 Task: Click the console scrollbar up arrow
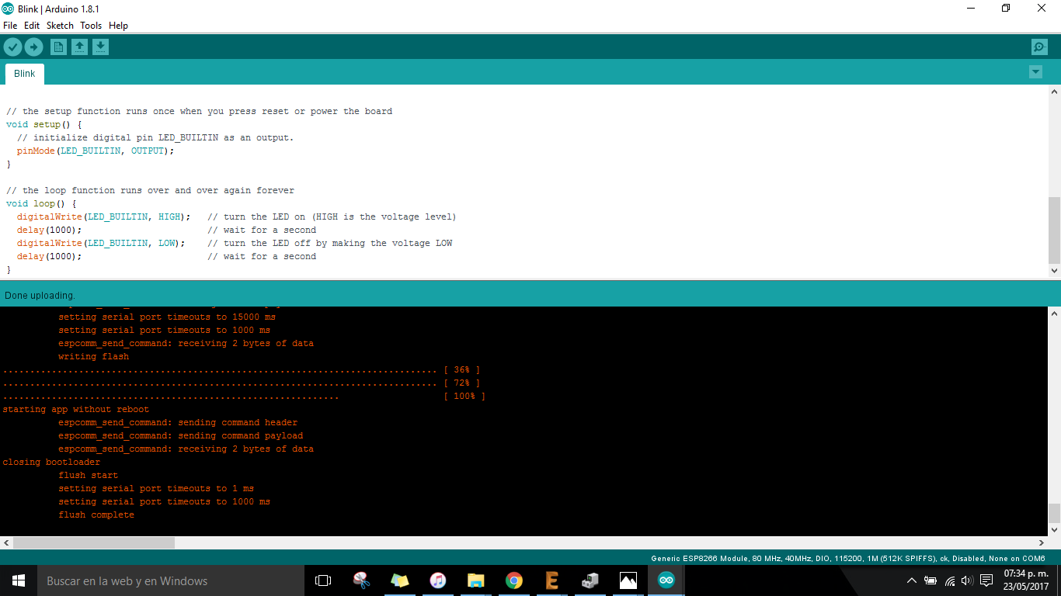pos(1054,314)
